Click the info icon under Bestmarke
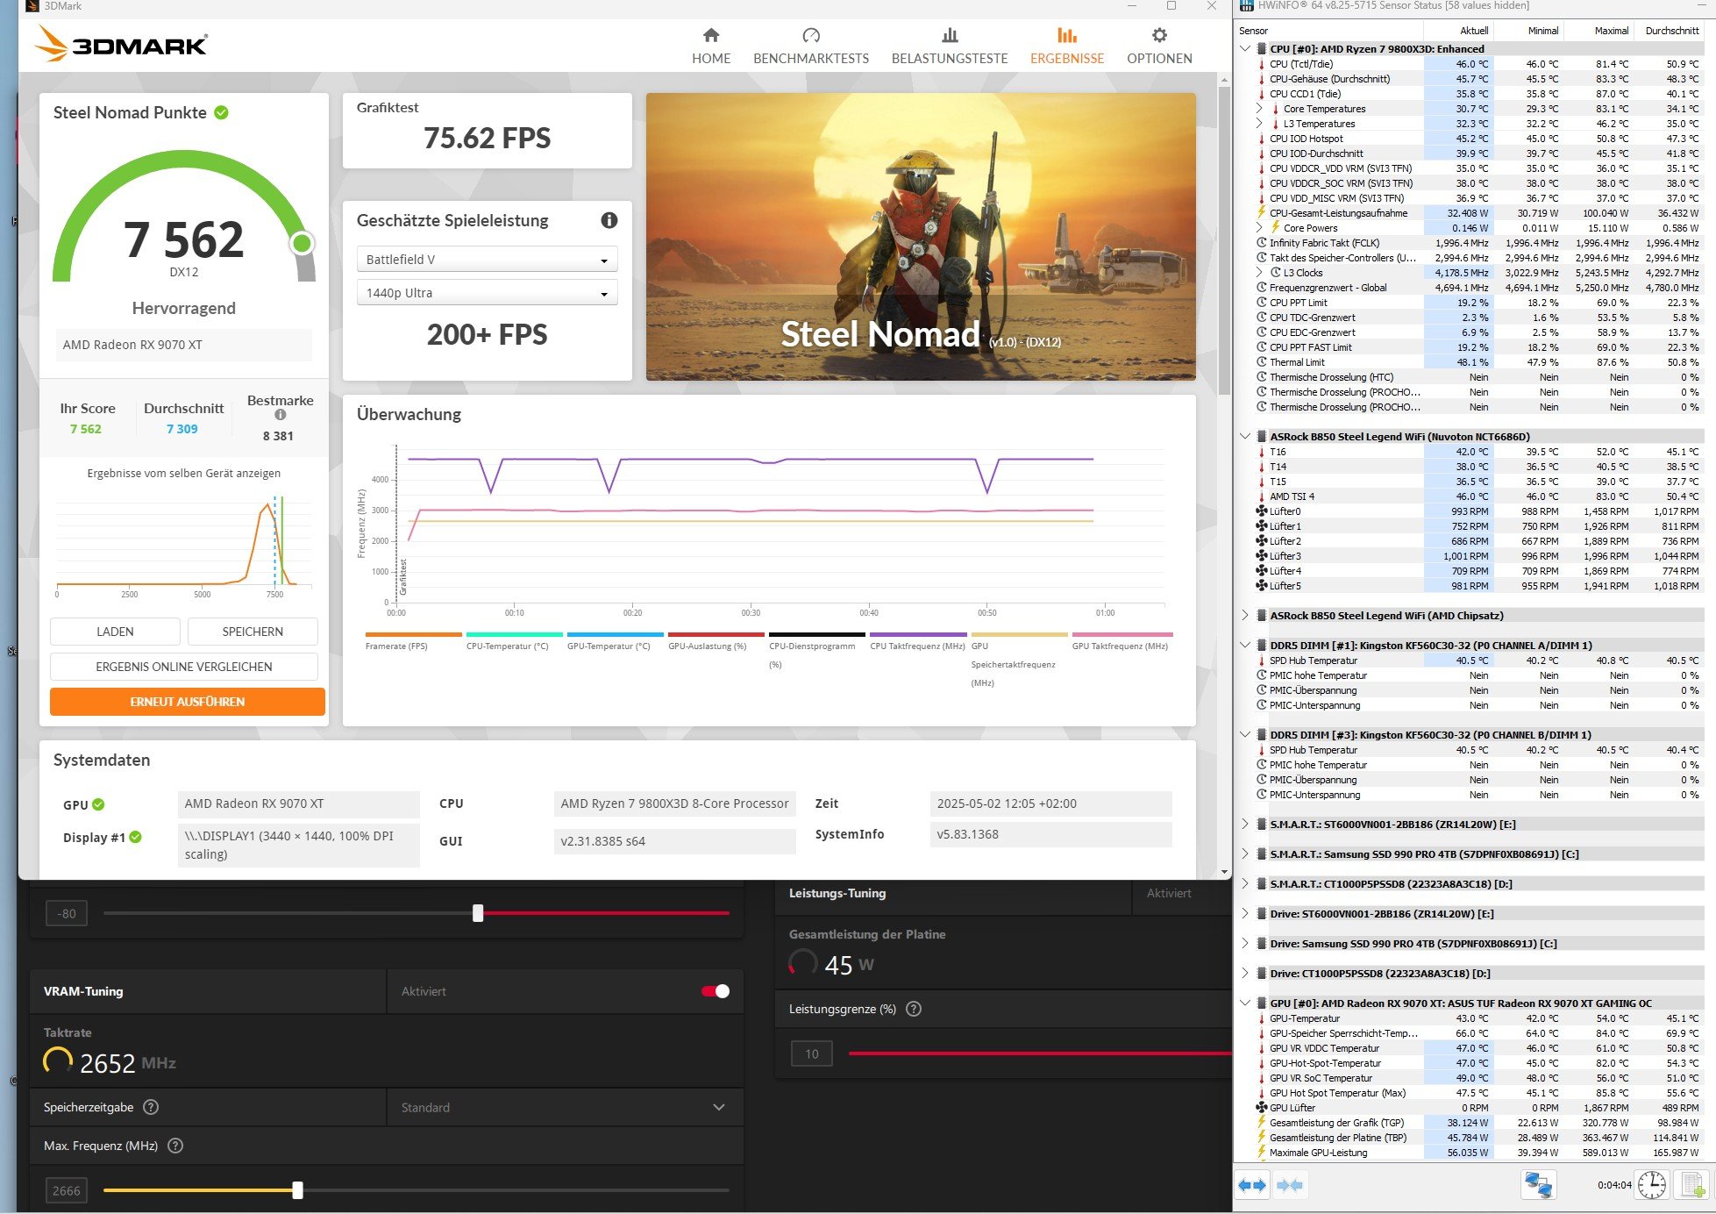Screen dimensions: 1716x1214 tap(281, 415)
